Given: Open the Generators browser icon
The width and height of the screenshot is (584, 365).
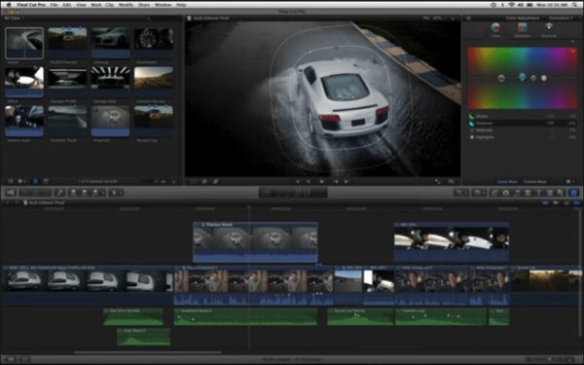Looking at the screenshot, I should coord(549,193).
